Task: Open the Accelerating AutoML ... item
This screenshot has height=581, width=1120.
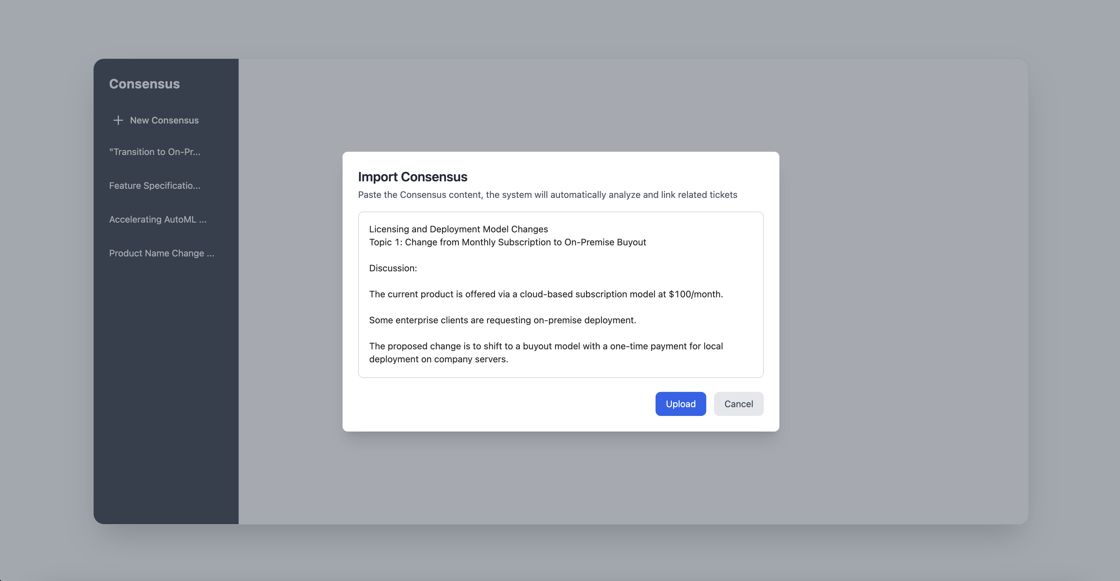Action: (157, 219)
